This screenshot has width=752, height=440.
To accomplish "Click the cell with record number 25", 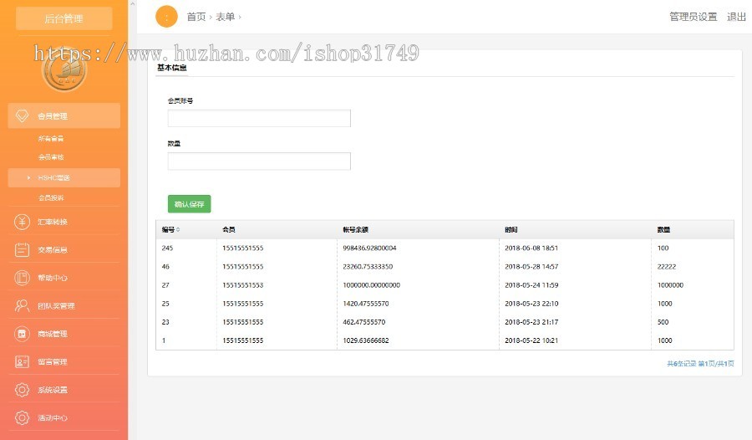I will [165, 304].
